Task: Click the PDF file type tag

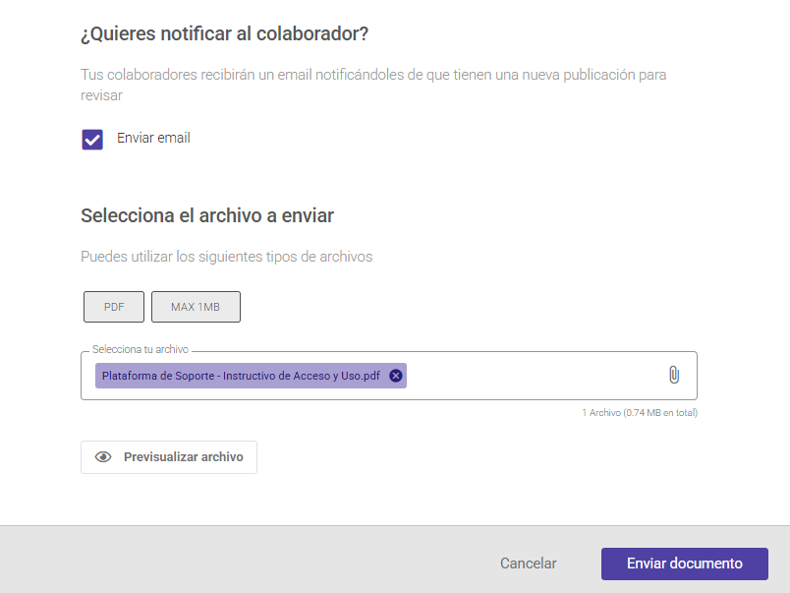Action: pos(114,307)
